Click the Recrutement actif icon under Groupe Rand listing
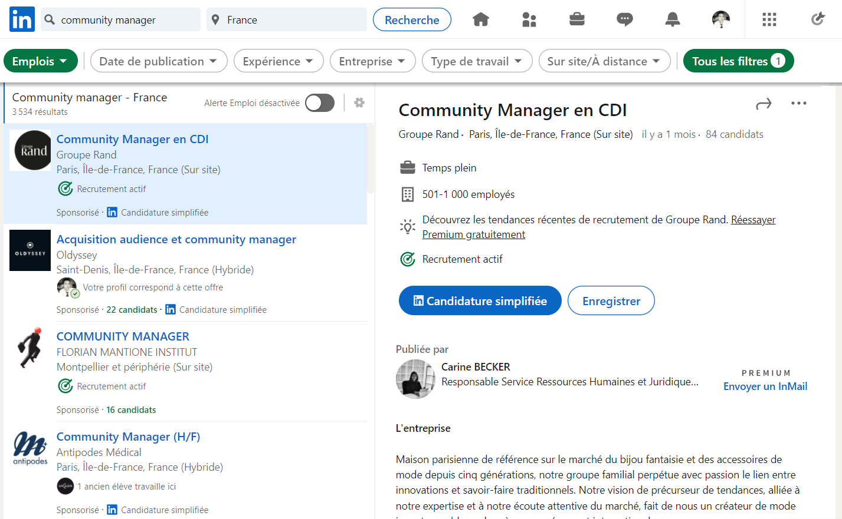Screen dimensions: 842x519 pyautogui.click(x=65, y=189)
